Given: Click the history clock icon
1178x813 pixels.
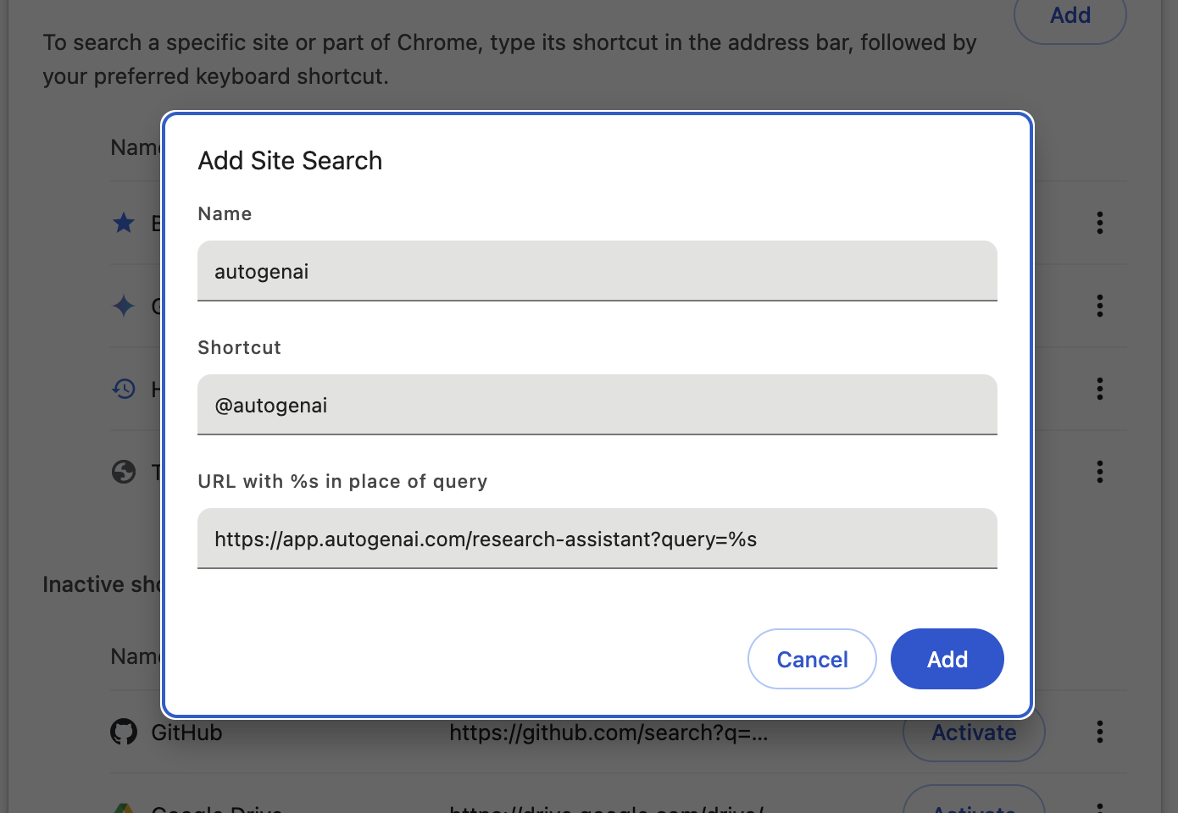Looking at the screenshot, I should (124, 389).
